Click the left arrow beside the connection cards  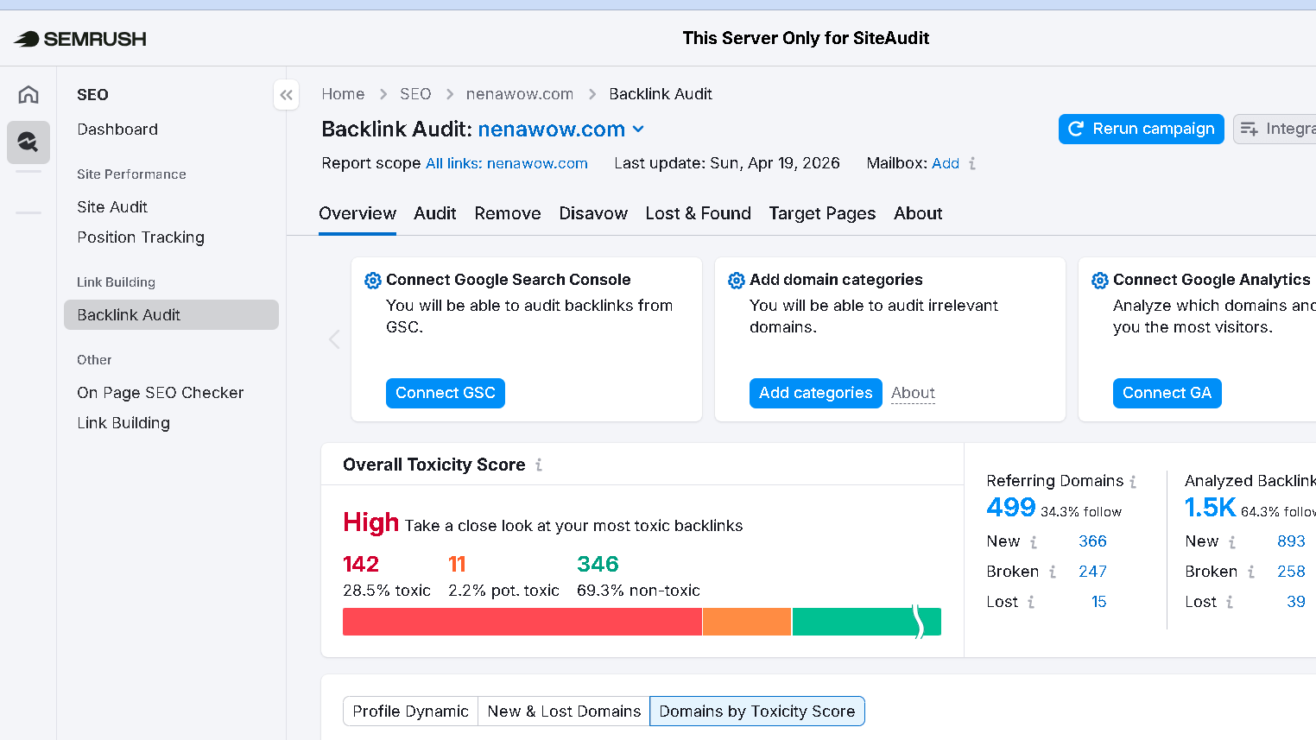(334, 339)
